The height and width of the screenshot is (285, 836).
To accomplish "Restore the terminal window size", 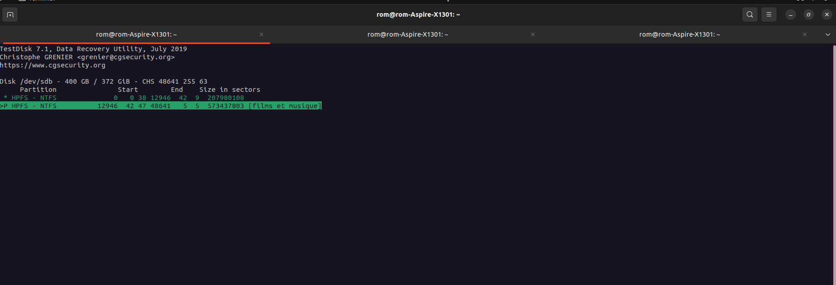I will 809,15.
